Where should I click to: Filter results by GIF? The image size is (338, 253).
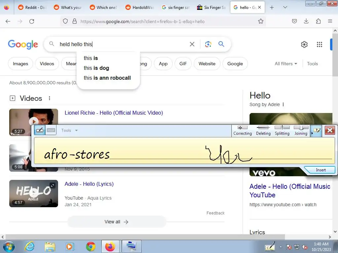183,64
